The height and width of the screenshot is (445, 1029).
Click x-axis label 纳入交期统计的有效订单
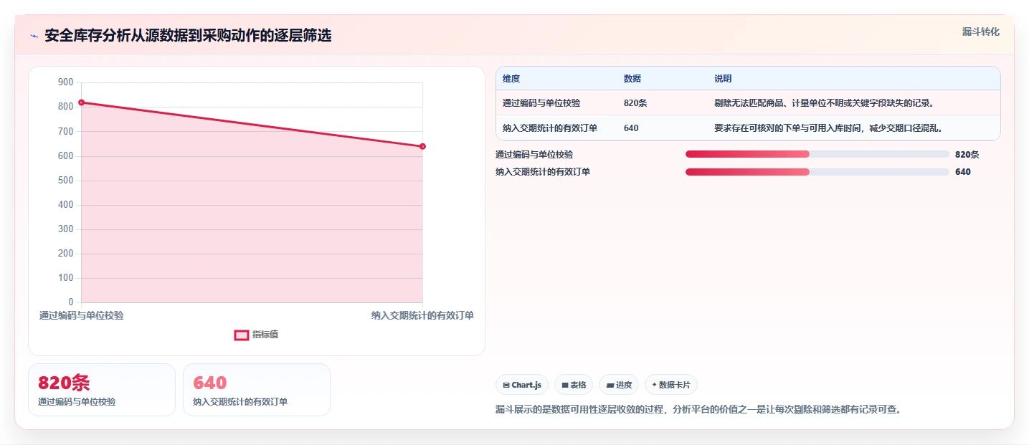coord(422,315)
